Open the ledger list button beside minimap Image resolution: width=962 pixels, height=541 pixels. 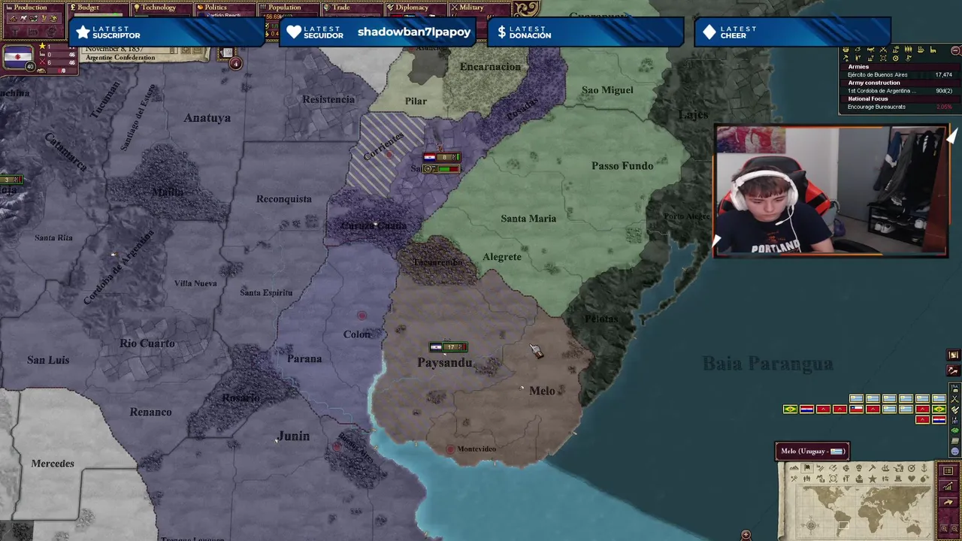point(948,470)
